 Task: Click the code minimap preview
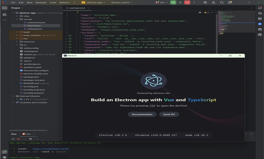237,24
